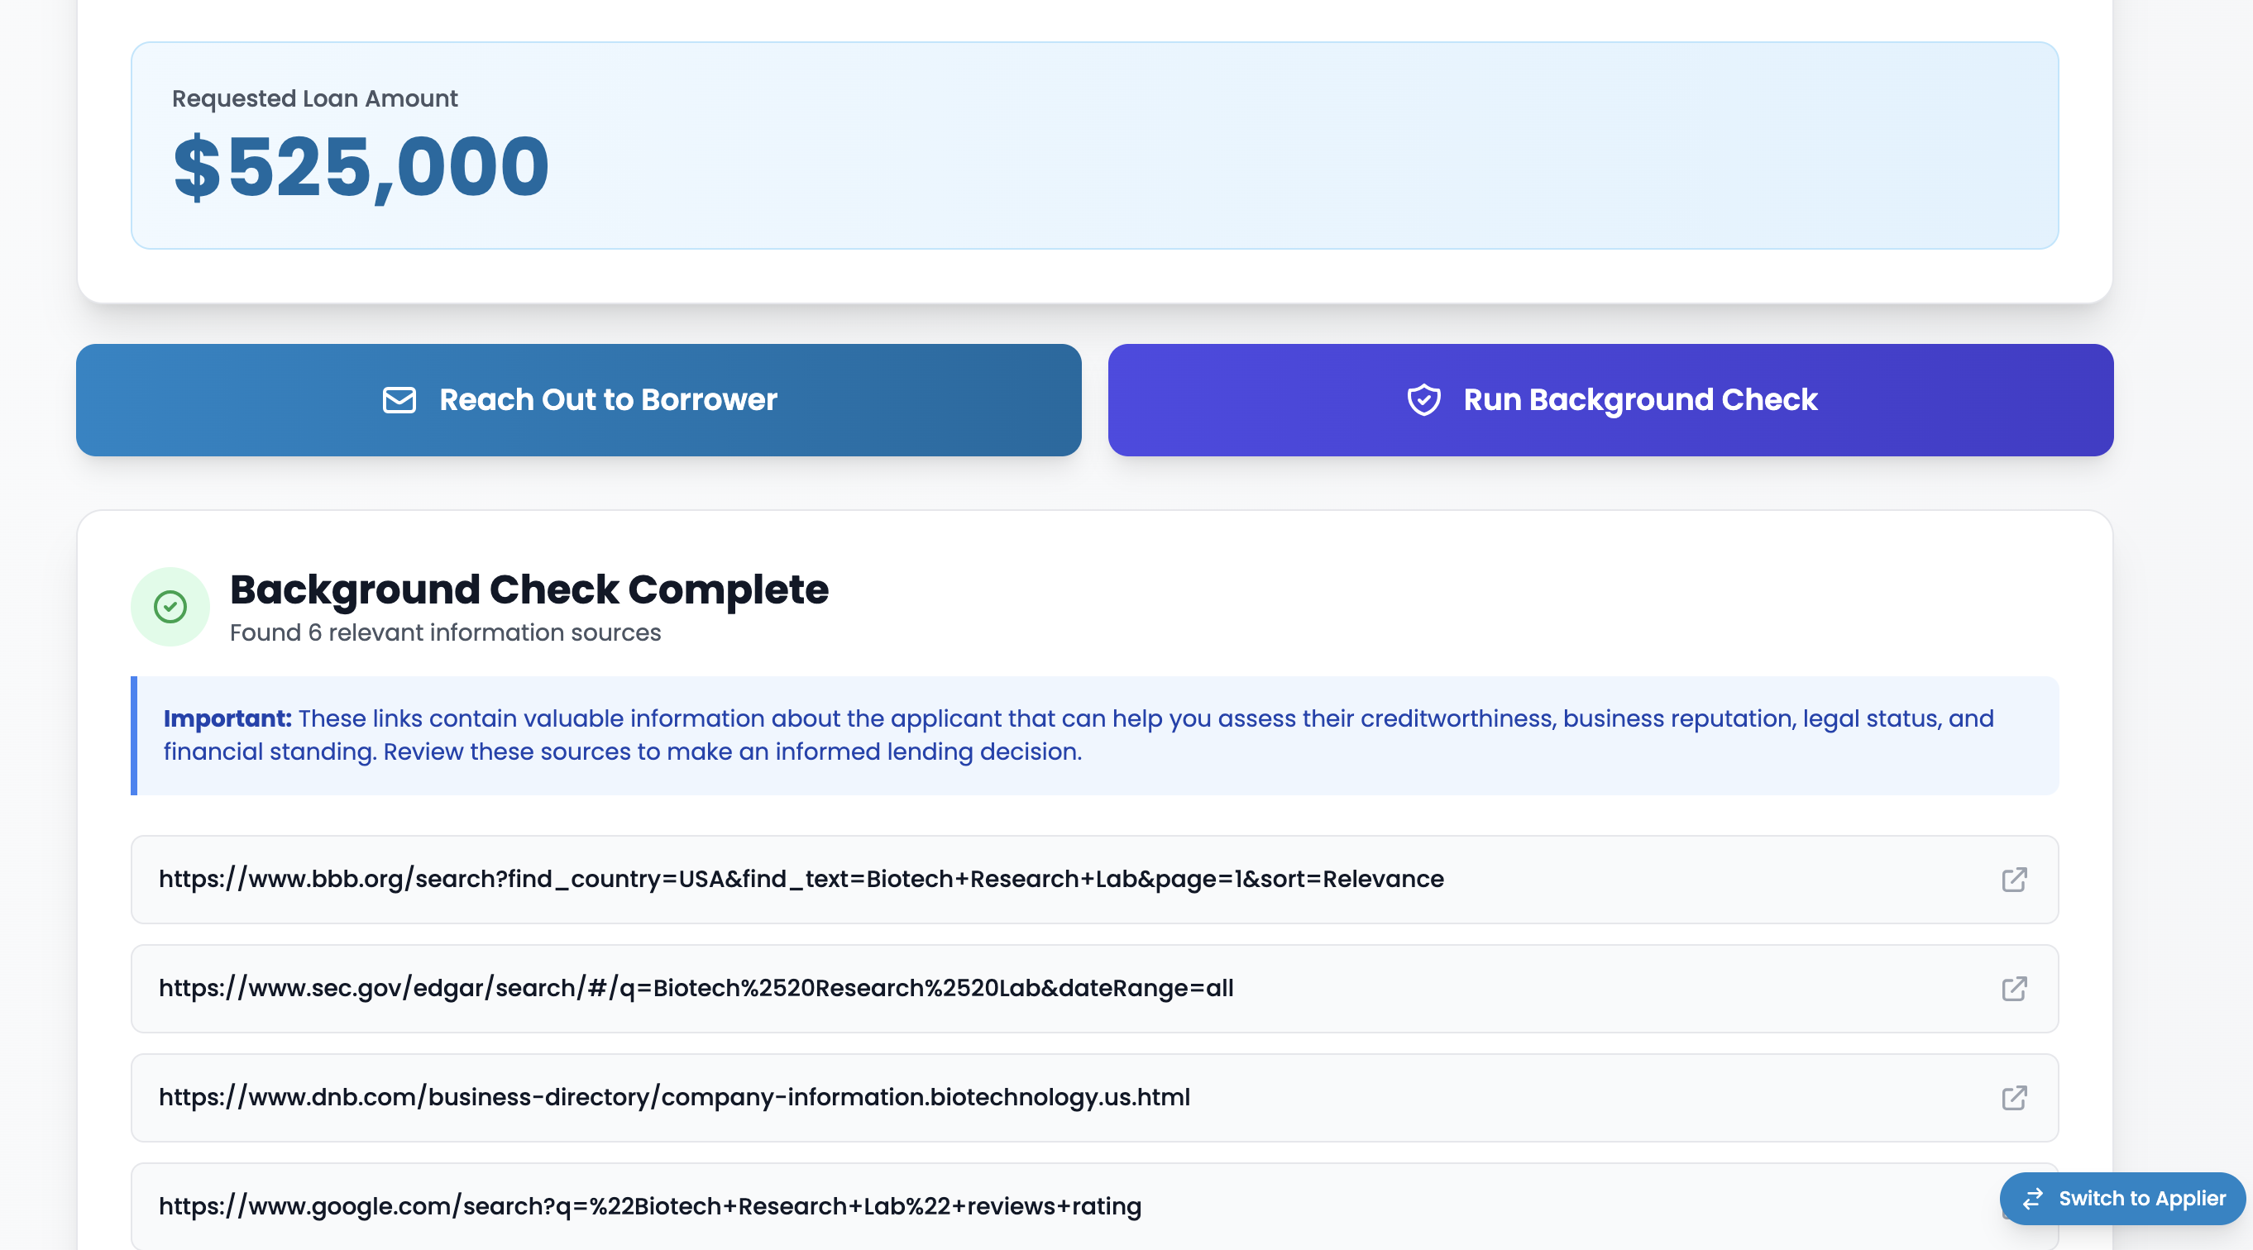Viewport: 2253px width, 1250px height.
Task: Click the swap arrows icon on Switch to Applier
Action: click(x=2033, y=1199)
